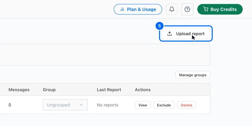Viewport: 252px width, 126px height.
Task: Click the Group column header
Action: click(x=49, y=89)
